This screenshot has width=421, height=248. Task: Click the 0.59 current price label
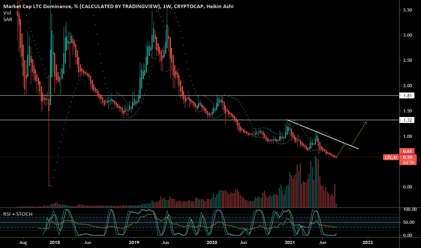[x=407, y=157]
